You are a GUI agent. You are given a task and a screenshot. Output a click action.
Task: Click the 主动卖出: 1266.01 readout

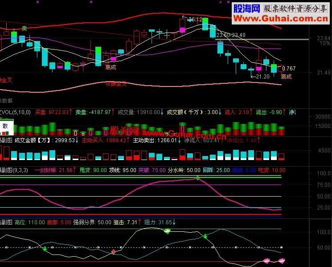[157, 140]
